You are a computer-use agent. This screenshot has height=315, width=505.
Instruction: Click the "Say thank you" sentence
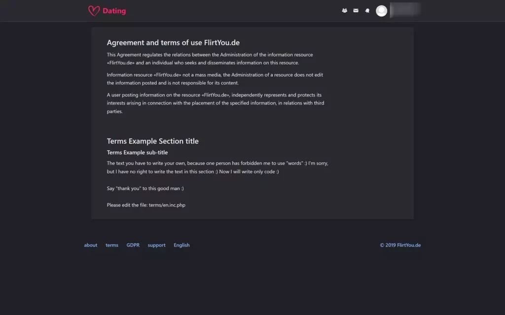[x=145, y=189]
